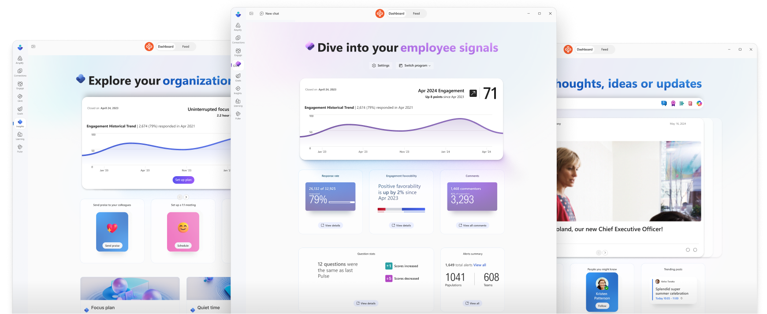The image size is (767, 314).
Task: Click the Set up plan button in the left window
Action: tap(183, 180)
